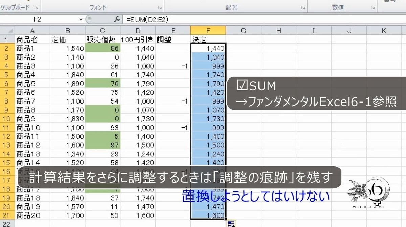Click decision cell 1,600 for 商品20
This screenshot has height=227, width=406.
coord(208,215)
